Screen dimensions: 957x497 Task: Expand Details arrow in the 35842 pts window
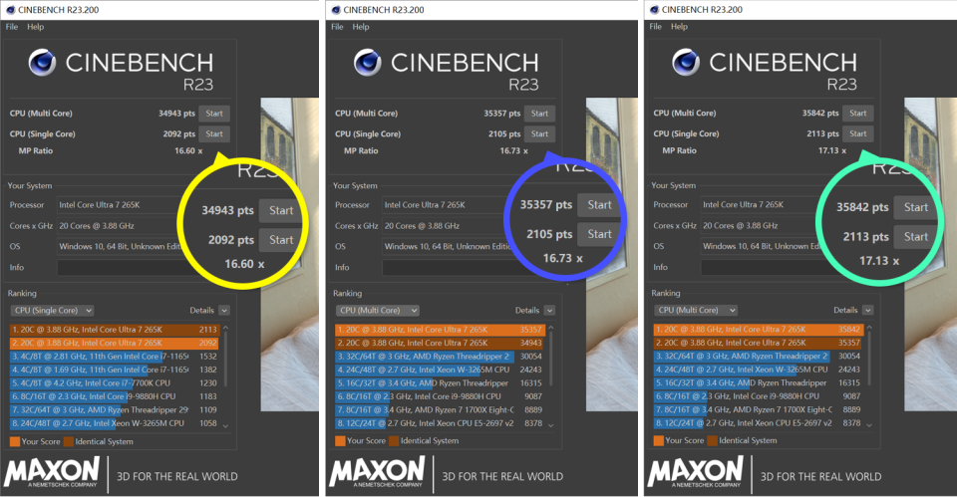868,311
